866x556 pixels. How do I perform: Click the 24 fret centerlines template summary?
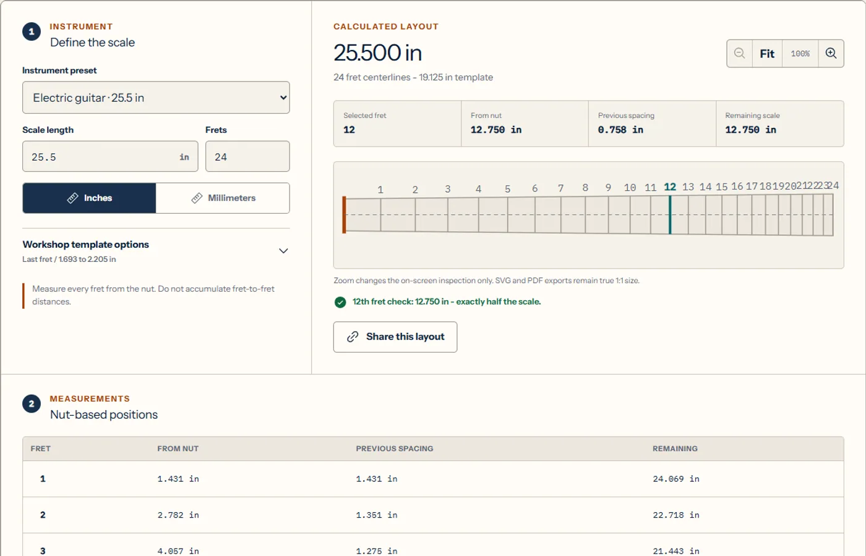pyautogui.click(x=413, y=77)
